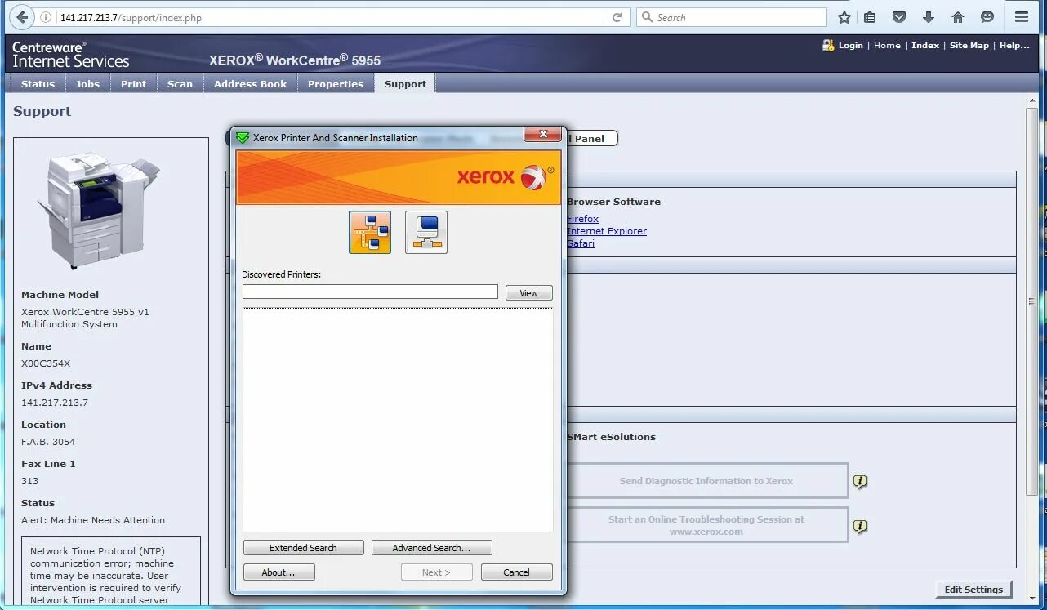
Task: Click the View button in installer
Action: pos(529,293)
